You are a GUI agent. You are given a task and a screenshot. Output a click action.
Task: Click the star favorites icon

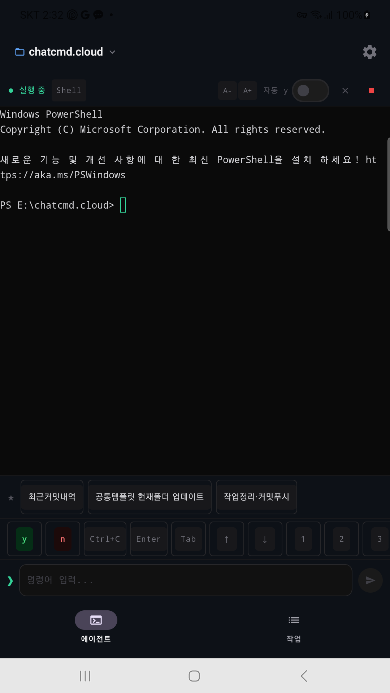click(x=11, y=498)
